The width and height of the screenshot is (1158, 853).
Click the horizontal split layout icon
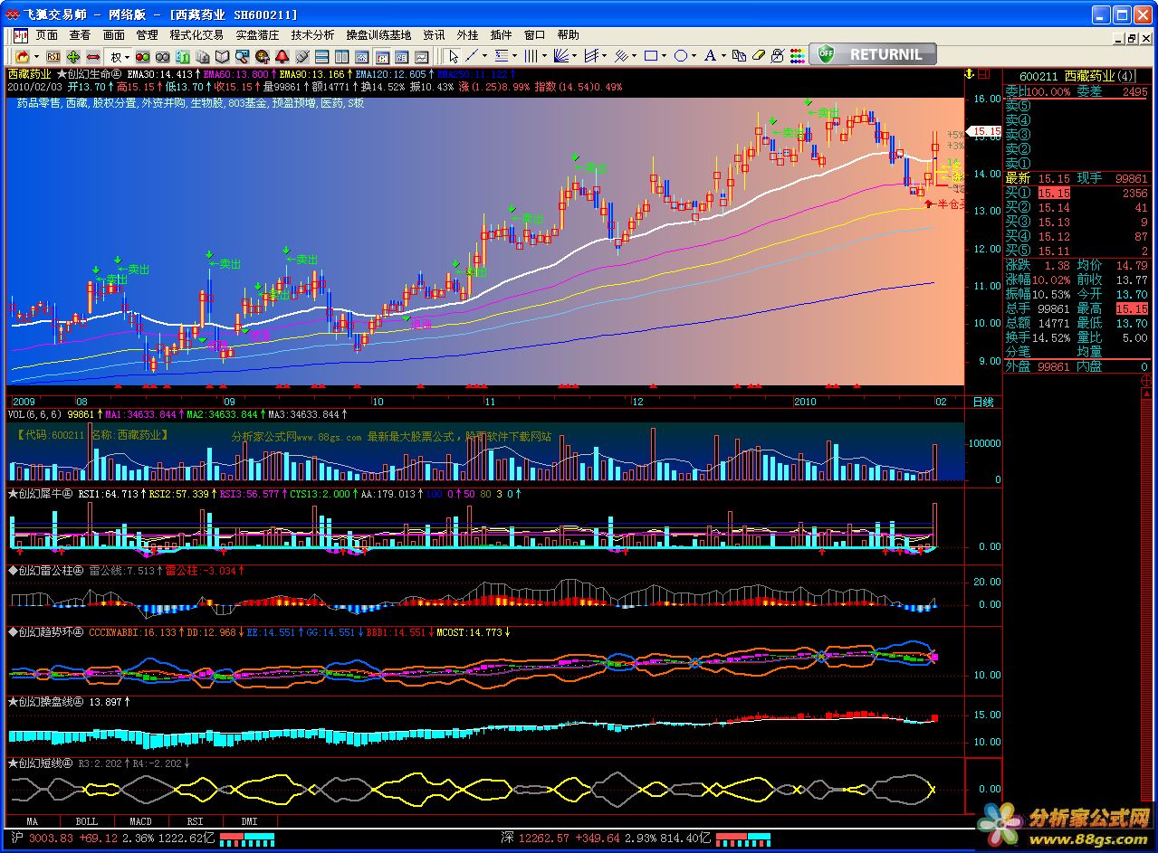pyautogui.click(x=321, y=56)
